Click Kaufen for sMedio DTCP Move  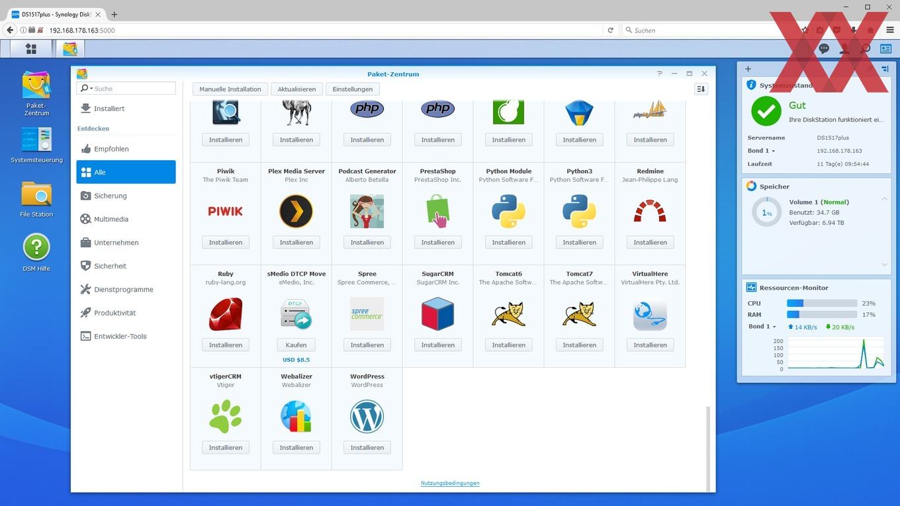296,345
